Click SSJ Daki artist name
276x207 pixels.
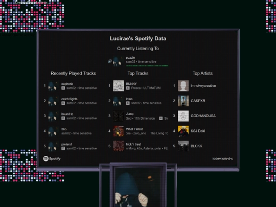tap(198, 131)
